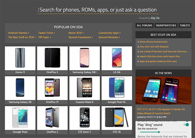Switch to the SMARTWATCHES tab
195x138 pixels.
tap(166, 25)
